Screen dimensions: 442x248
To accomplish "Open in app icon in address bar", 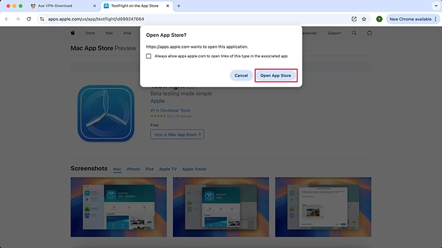I will 354,19.
